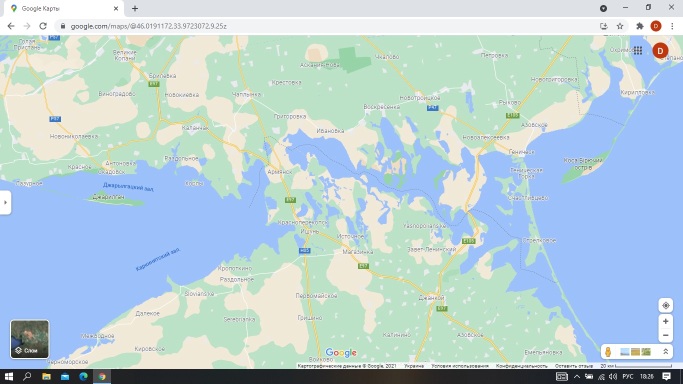Select the Скадовск map label
Image resolution: width=683 pixels, height=384 pixels.
(x=110, y=172)
